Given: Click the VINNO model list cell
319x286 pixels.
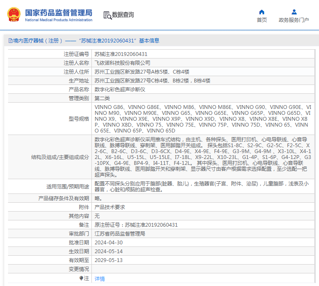Looking at the screenshot, I should click(203, 119).
